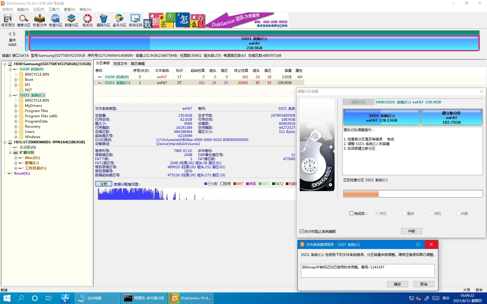Screen dimensions: 487x304
Task: Open Task View on taskbar
Action: [x=49, y=298]
